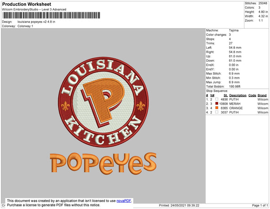
Task: Click the Up value 61.0 mm
Action: pos(235,56)
